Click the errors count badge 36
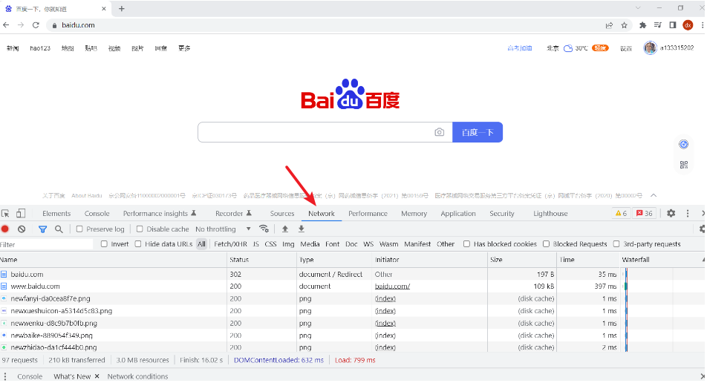This screenshot has height=383, width=707. click(x=645, y=213)
